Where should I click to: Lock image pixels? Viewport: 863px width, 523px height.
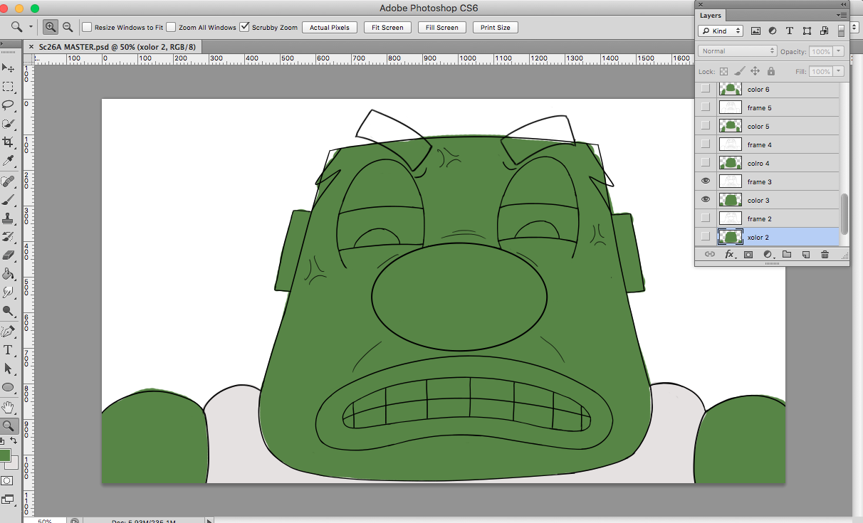coord(739,71)
